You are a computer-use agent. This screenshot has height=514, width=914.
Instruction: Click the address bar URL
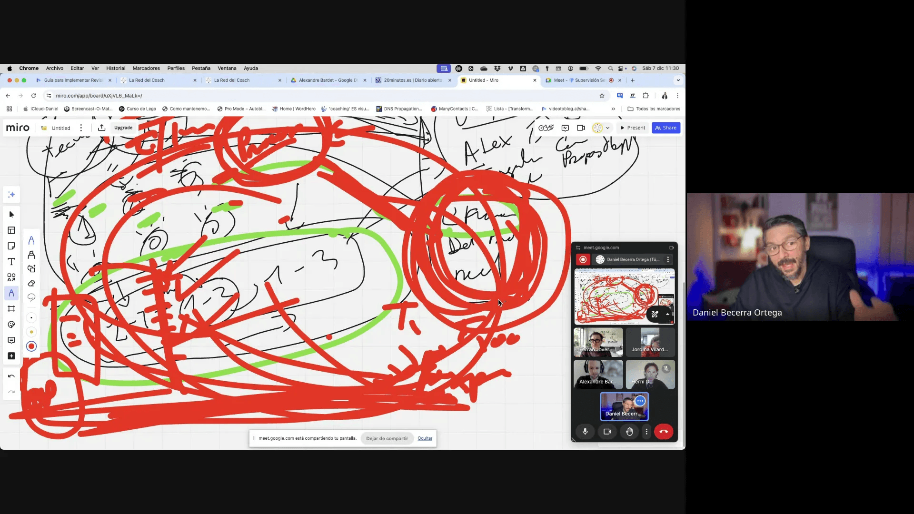click(99, 96)
